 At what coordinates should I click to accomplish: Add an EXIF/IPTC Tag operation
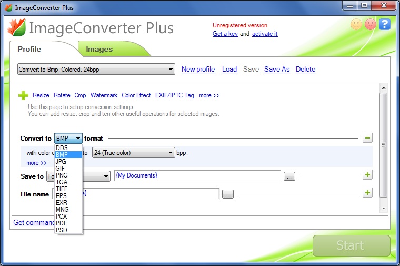tap(175, 95)
